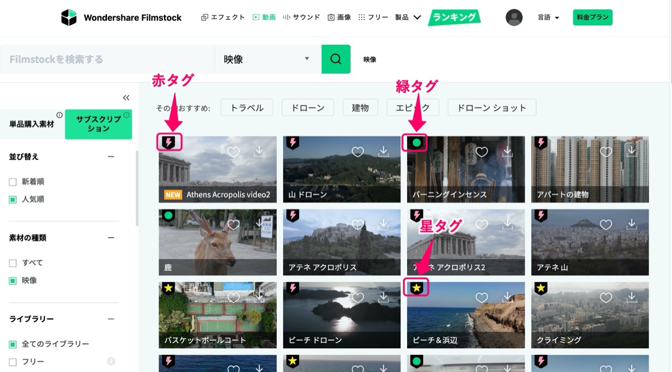The width and height of the screenshot is (672, 372).
Task: Expand the 製品 products menu
Action: pos(408,17)
